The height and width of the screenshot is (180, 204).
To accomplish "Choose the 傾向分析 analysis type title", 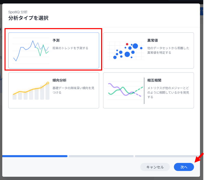I will (x=59, y=80).
